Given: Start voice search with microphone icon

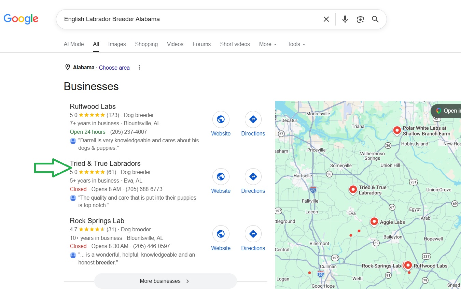Looking at the screenshot, I should (x=345, y=19).
